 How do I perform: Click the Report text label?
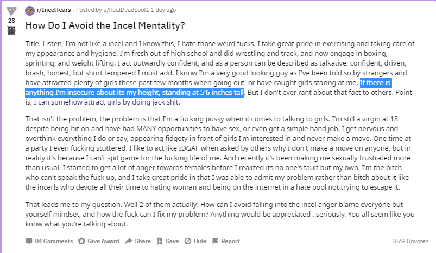230,241
